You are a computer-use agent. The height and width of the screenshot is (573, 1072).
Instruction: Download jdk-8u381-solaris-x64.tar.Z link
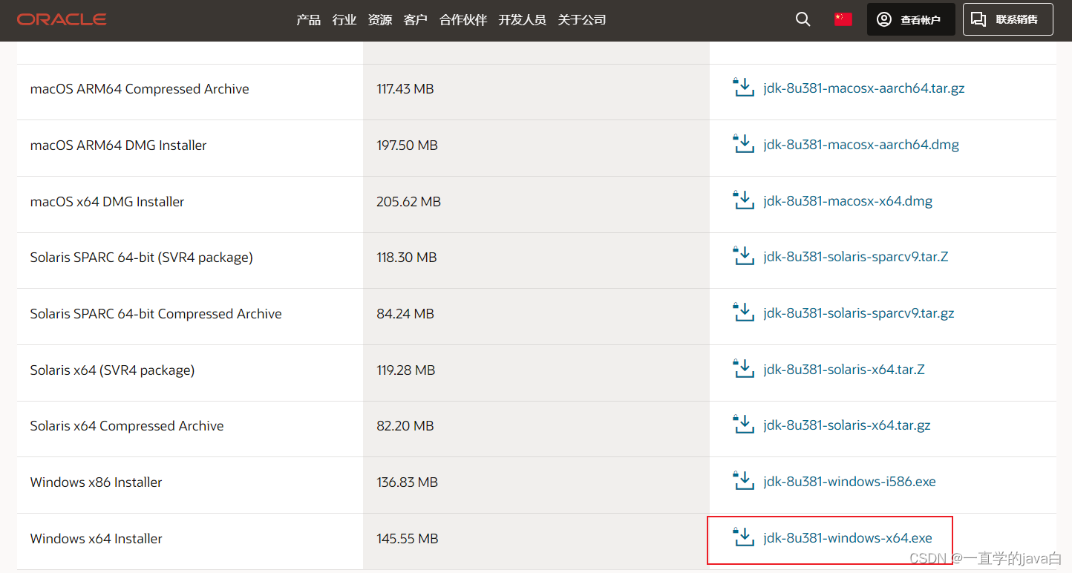point(844,370)
